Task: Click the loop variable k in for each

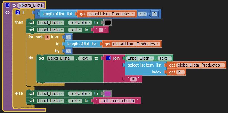Action: (47, 37)
